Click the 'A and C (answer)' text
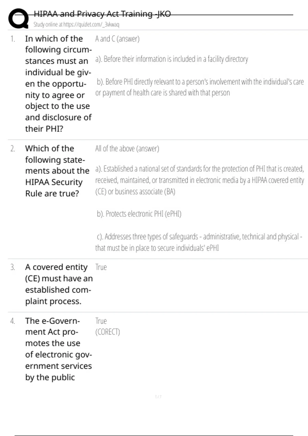This screenshot has height=436, width=308. pyautogui.click(x=117, y=39)
